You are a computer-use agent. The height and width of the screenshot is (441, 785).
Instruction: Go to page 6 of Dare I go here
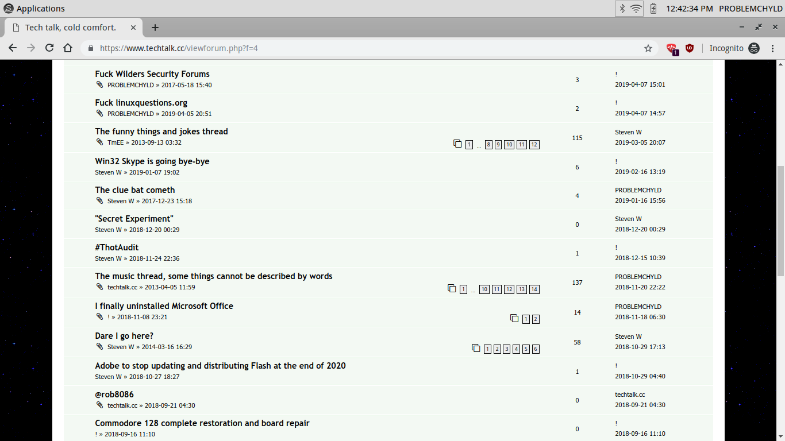coord(536,349)
